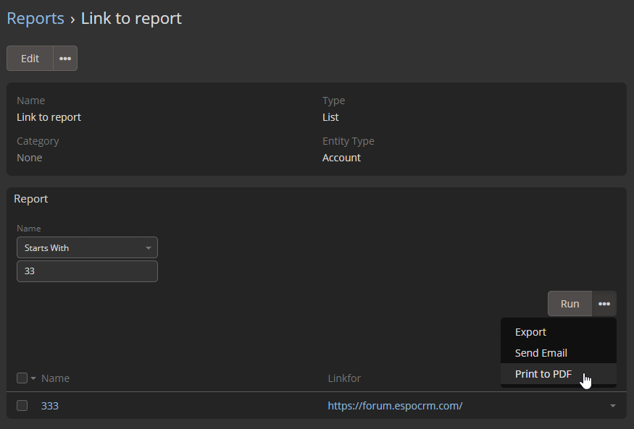Select Print to PDF in the menu
This screenshot has height=429, width=634.
point(543,374)
